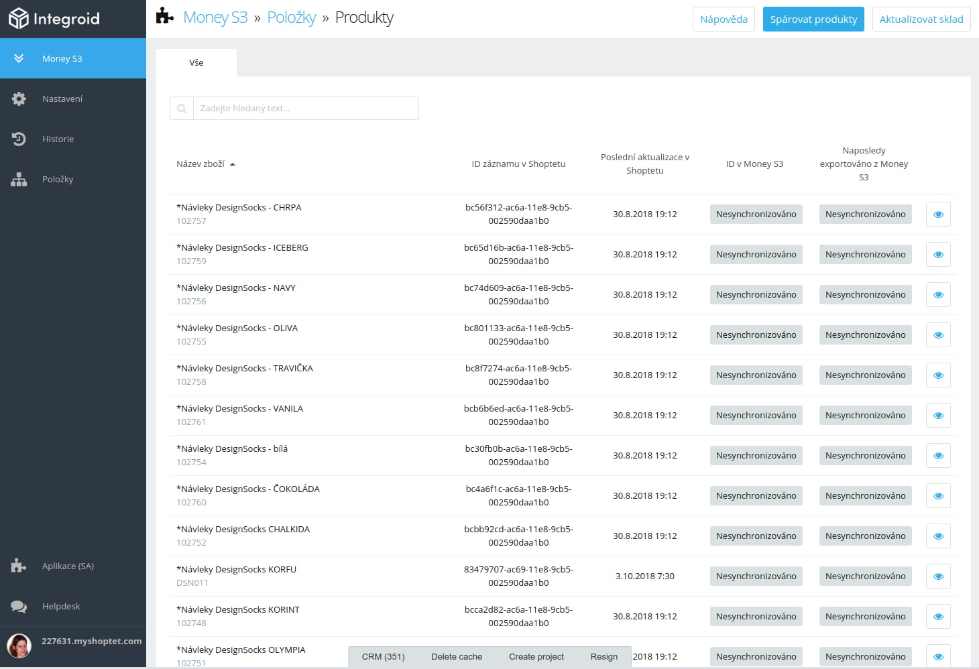Sort by ID záznamu v Shoptetu column
The width and height of the screenshot is (979, 669).
518,164
